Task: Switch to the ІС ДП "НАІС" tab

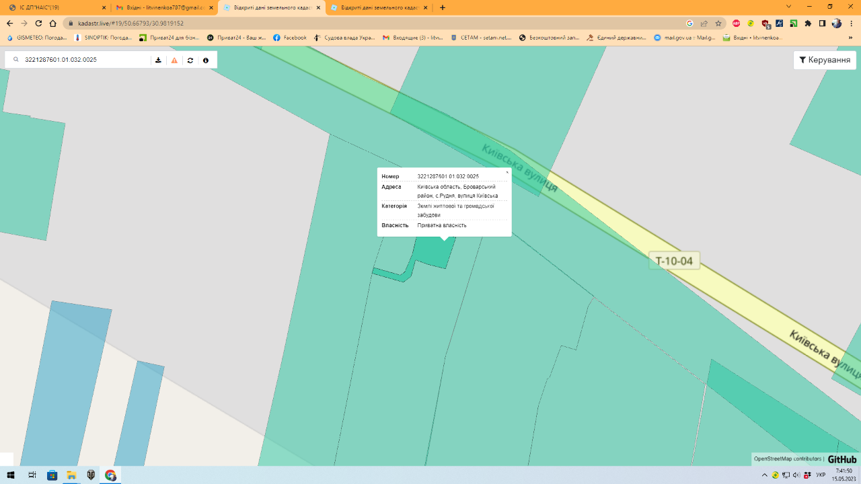Action: tap(54, 7)
